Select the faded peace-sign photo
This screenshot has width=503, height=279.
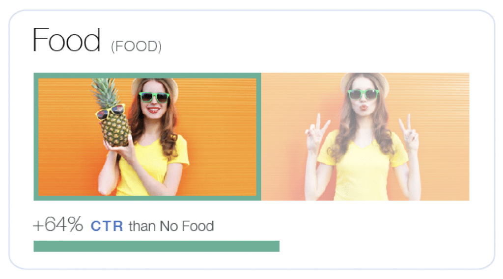coord(365,137)
